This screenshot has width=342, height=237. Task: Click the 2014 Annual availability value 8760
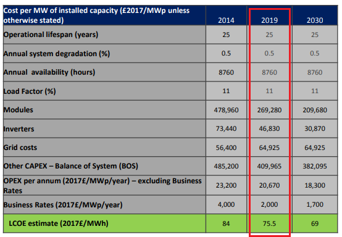226,72
